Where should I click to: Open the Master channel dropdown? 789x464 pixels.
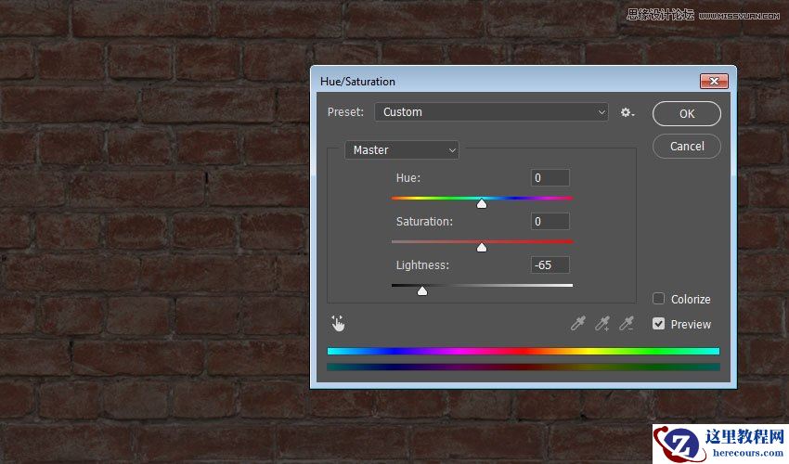pos(402,150)
